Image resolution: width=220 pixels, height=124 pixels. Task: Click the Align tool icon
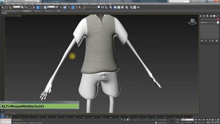(x=106, y=7)
